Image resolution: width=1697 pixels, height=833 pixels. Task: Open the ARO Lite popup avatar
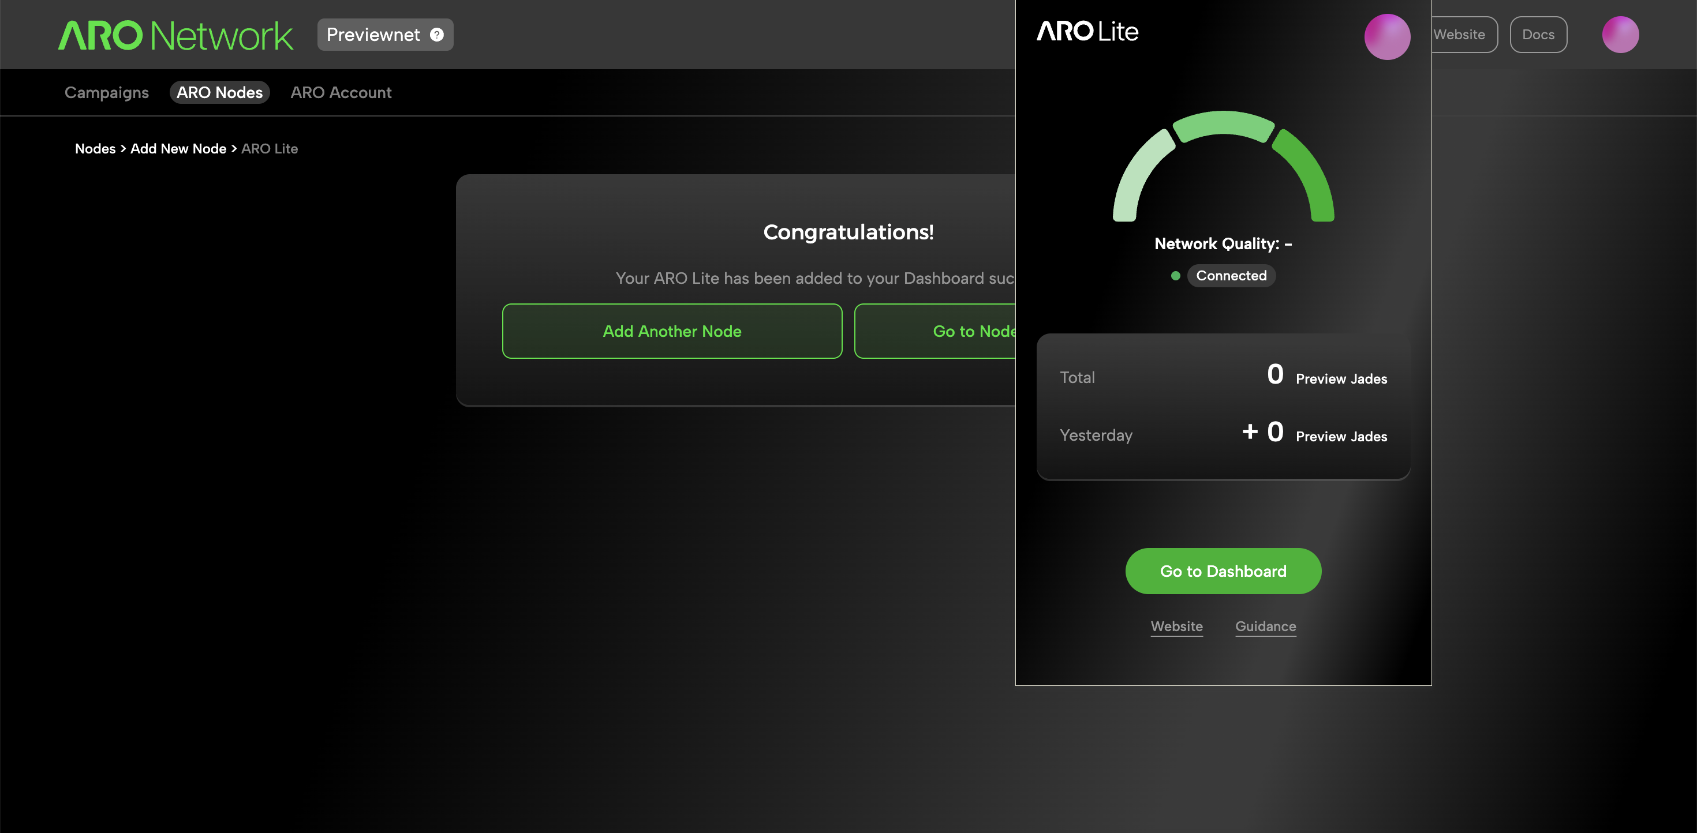click(1386, 37)
